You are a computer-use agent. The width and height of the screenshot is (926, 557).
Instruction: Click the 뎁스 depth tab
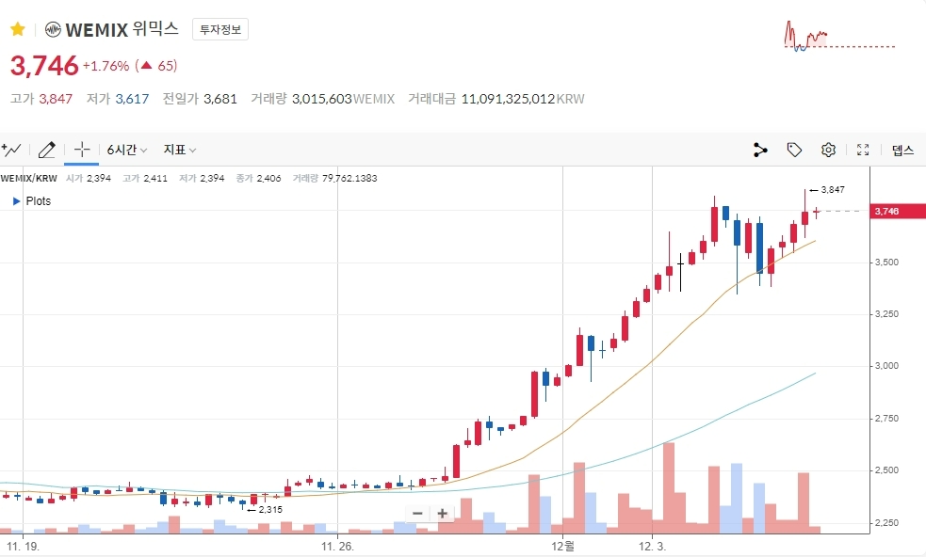(903, 150)
